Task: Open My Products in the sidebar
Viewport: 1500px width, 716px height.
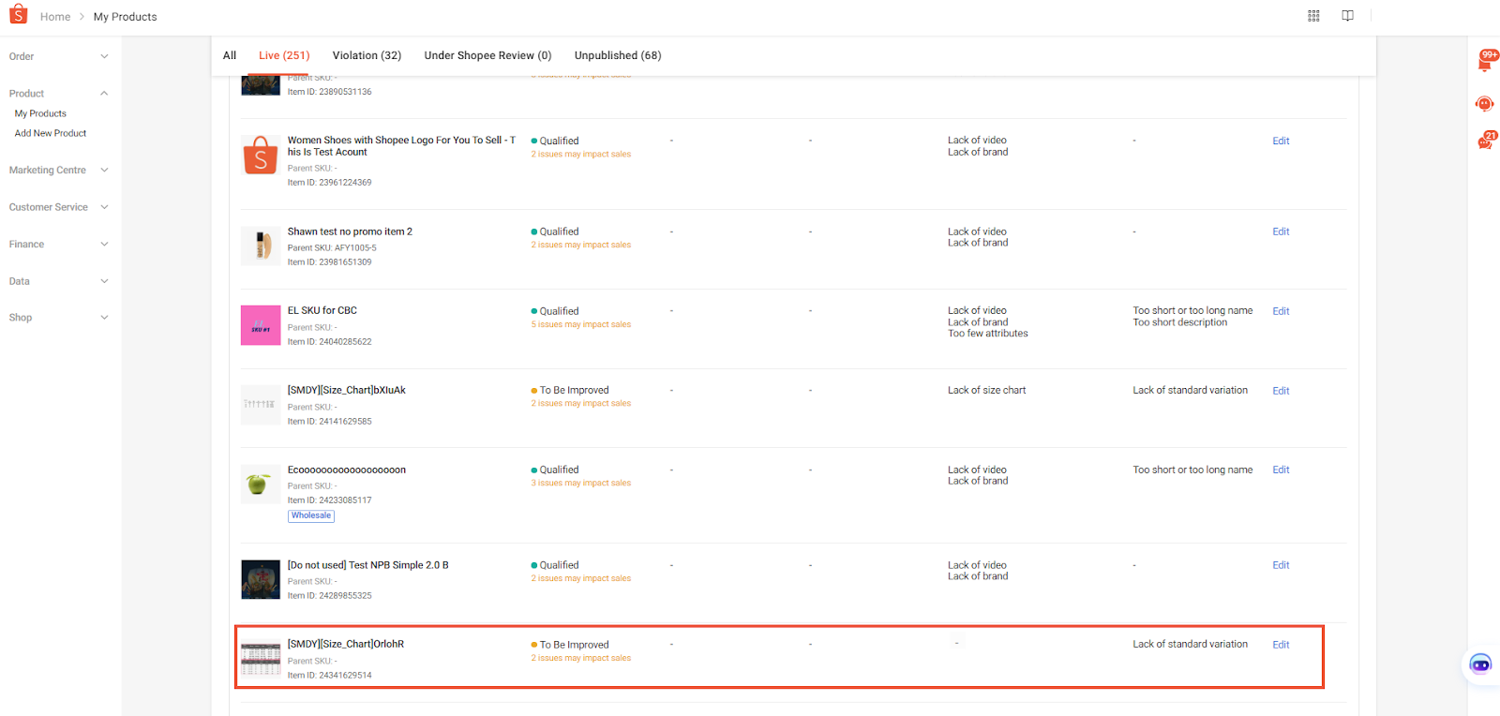Action: [x=40, y=113]
